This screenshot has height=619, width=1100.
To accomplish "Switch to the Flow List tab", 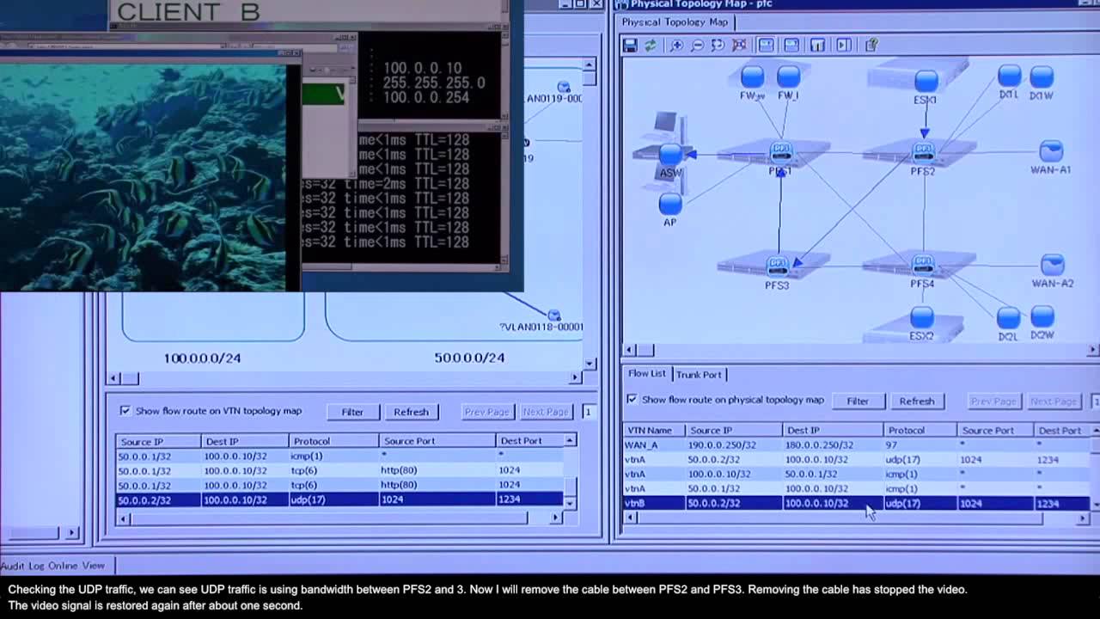I will (646, 374).
